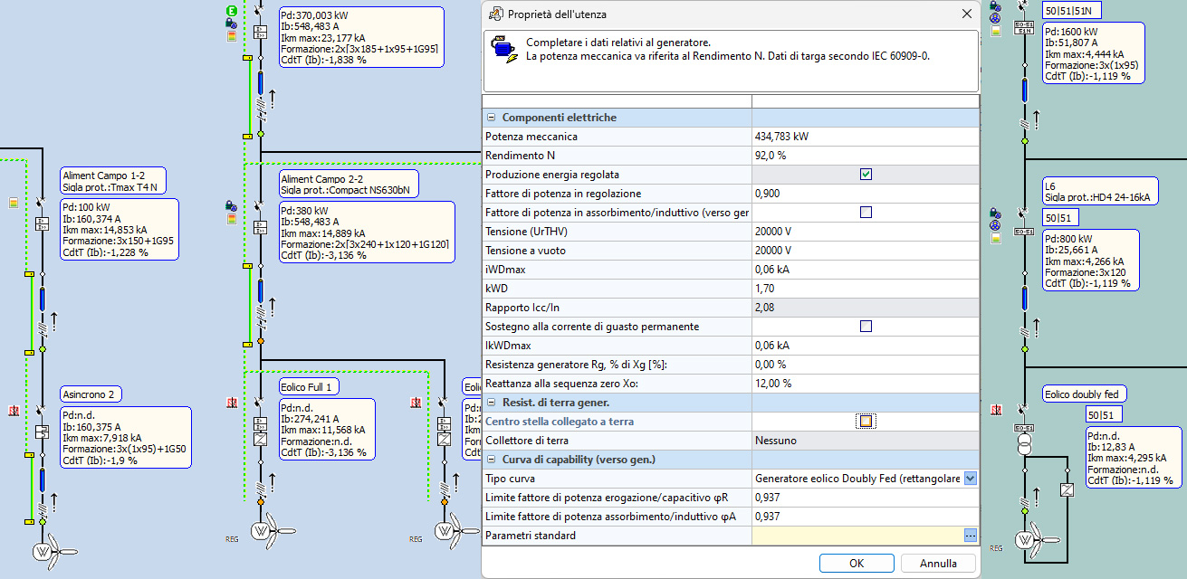
Task: Edit the Potenza meccanica value 434,783 kW
Action: click(x=866, y=137)
